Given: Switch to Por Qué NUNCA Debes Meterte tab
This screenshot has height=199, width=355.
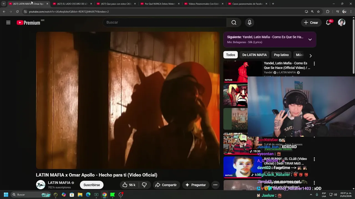Looking at the screenshot, I should (x=160, y=4).
